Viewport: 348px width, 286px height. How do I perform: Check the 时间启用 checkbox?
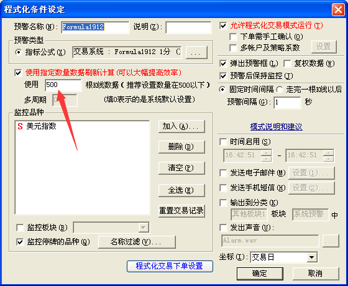(223, 142)
